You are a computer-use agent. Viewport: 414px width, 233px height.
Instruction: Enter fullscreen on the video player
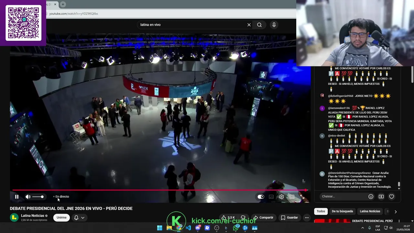click(x=302, y=196)
